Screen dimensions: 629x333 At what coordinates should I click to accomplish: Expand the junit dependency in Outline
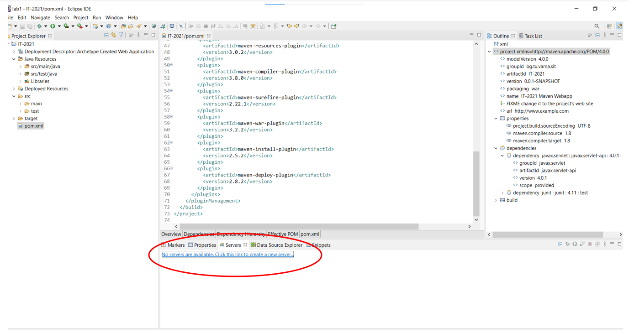pyautogui.click(x=502, y=193)
